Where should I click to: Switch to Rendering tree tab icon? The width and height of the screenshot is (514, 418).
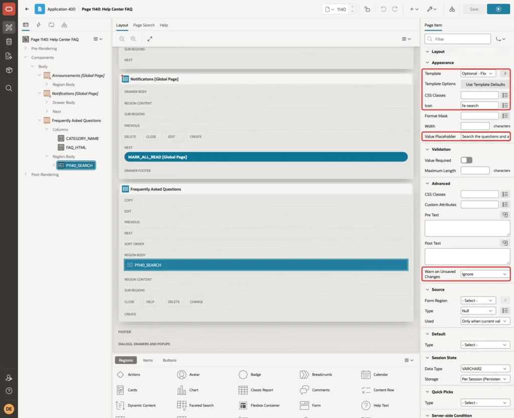click(26, 25)
